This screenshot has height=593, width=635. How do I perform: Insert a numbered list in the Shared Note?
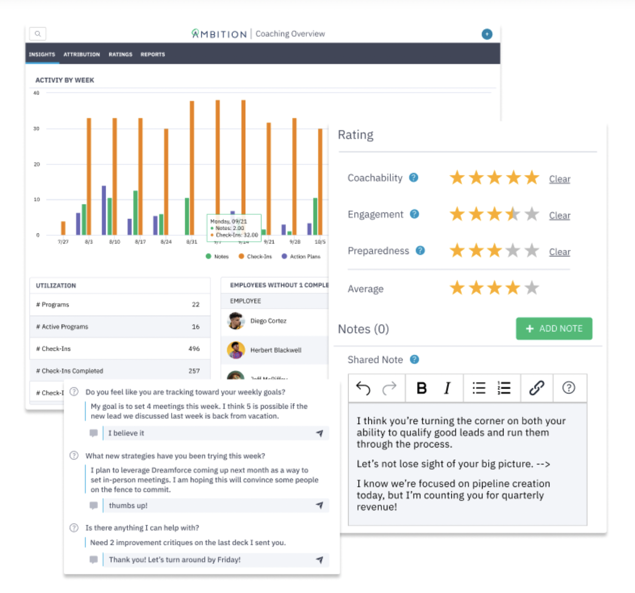tap(504, 388)
